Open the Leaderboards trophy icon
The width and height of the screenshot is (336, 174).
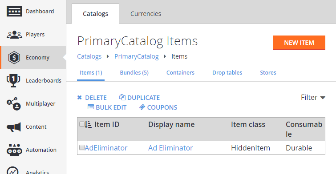(x=13, y=81)
